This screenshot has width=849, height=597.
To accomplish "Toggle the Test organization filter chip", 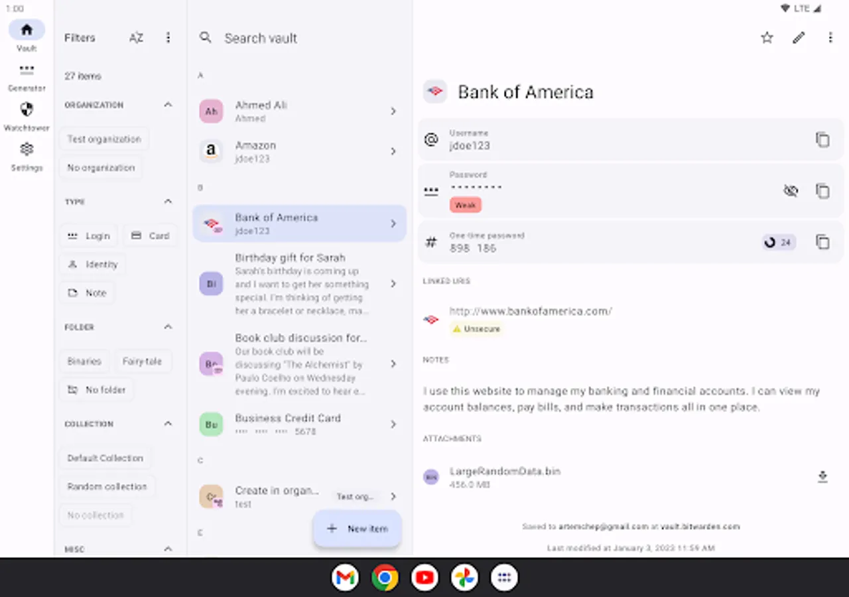I will [104, 139].
